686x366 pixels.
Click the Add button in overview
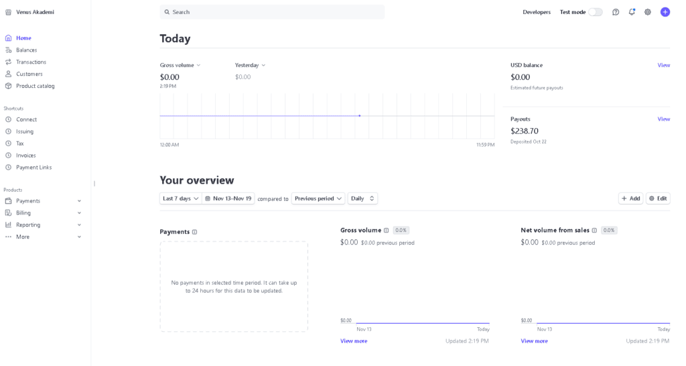(x=631, y=198)
